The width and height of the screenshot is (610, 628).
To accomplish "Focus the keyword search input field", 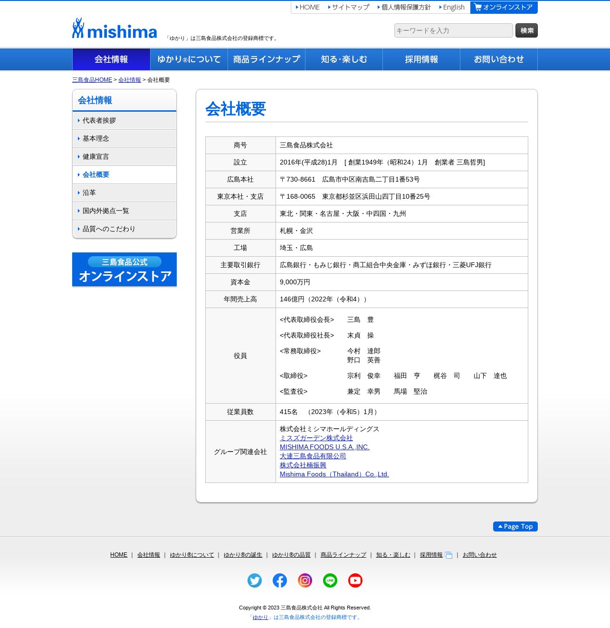I will click(x=454, y=30).
